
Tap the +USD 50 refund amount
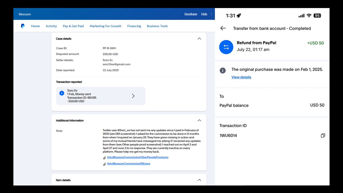pos(316,43)
